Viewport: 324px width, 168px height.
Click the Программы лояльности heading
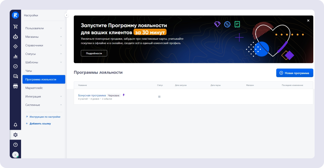point(98,72)
